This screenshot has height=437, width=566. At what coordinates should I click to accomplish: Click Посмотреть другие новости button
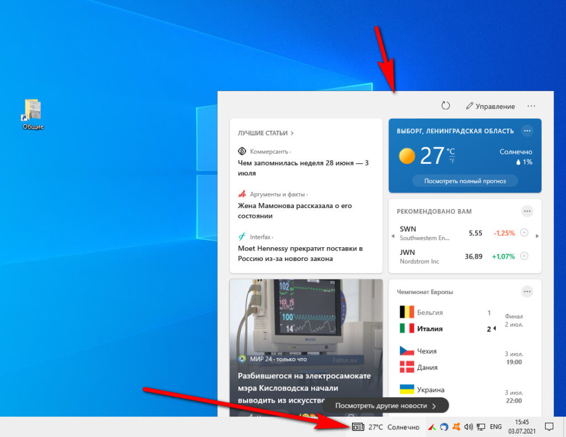385,406
